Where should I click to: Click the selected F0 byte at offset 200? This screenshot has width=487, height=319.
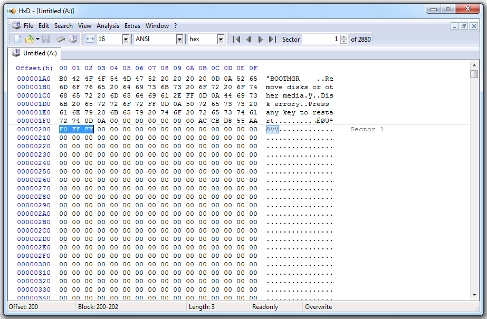(63, 129)
